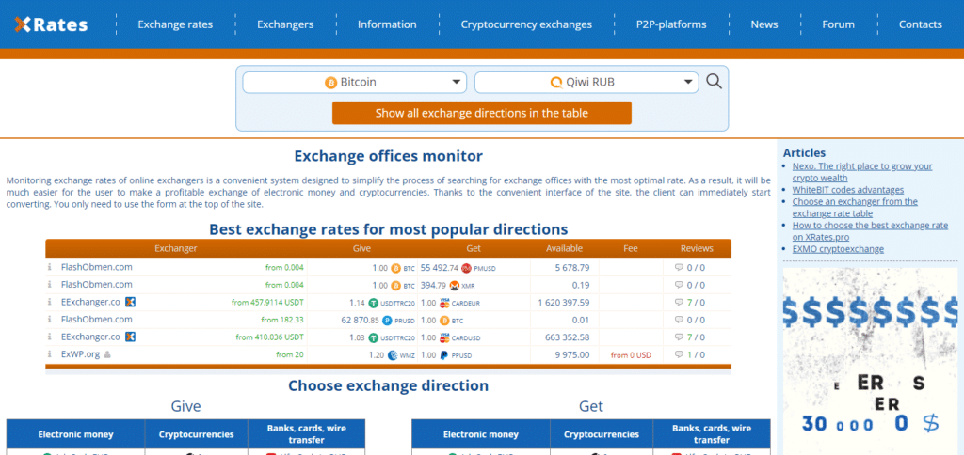Viewport: 964px width, 455px height.
Task: Click the Visa/Mastercard CARDEUR icon
Action: click(445, 303)
